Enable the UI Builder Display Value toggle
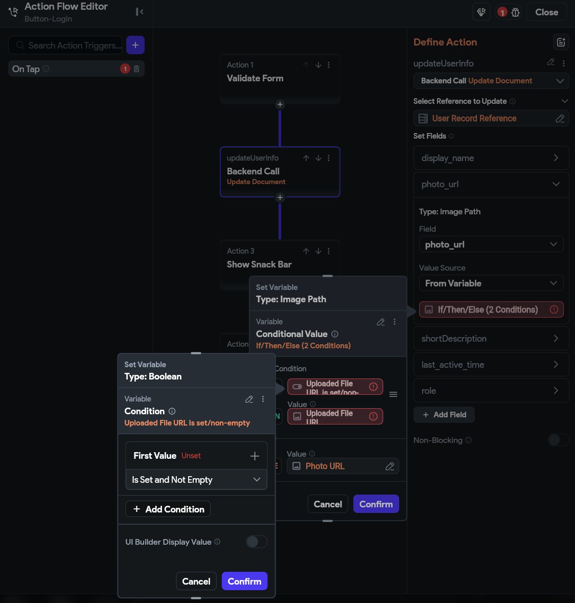The height and width of the screenshot is (603, 575). (x=257, y=542)
